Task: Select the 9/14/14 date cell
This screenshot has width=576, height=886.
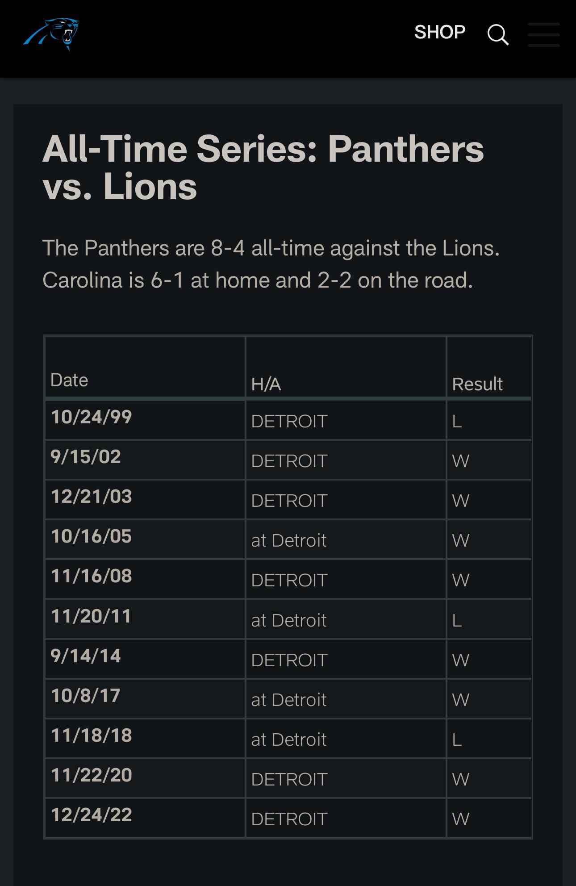Action: 86,656
